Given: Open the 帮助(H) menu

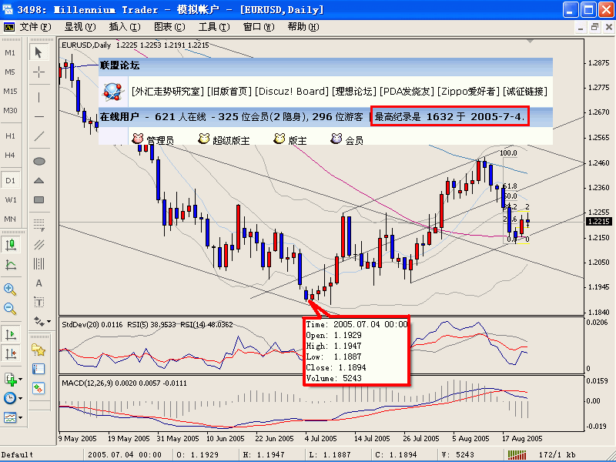Looking at the screenshot, I should 303,27.
